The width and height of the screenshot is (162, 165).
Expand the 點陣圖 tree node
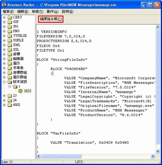click(x=4, y=59)
